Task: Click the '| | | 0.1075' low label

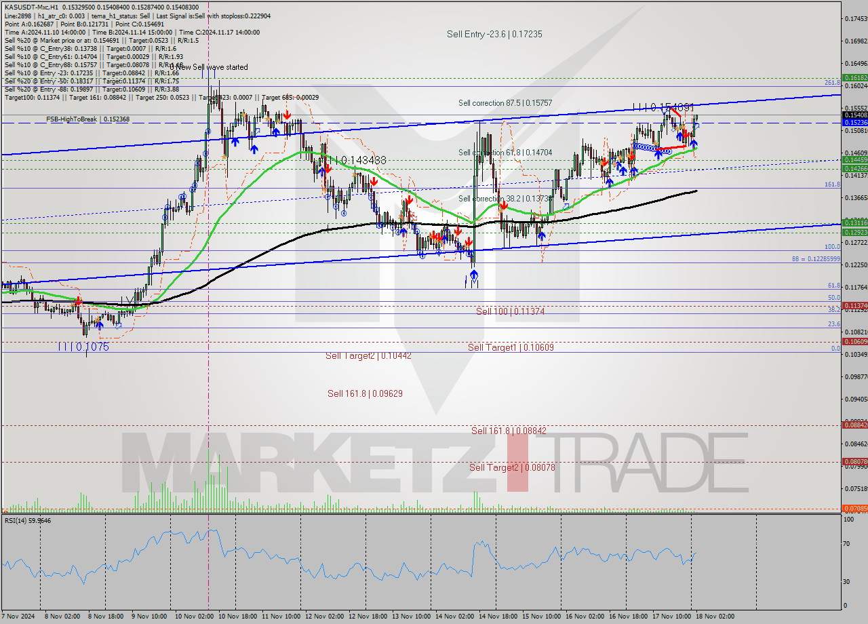Action: pos(83,347)
